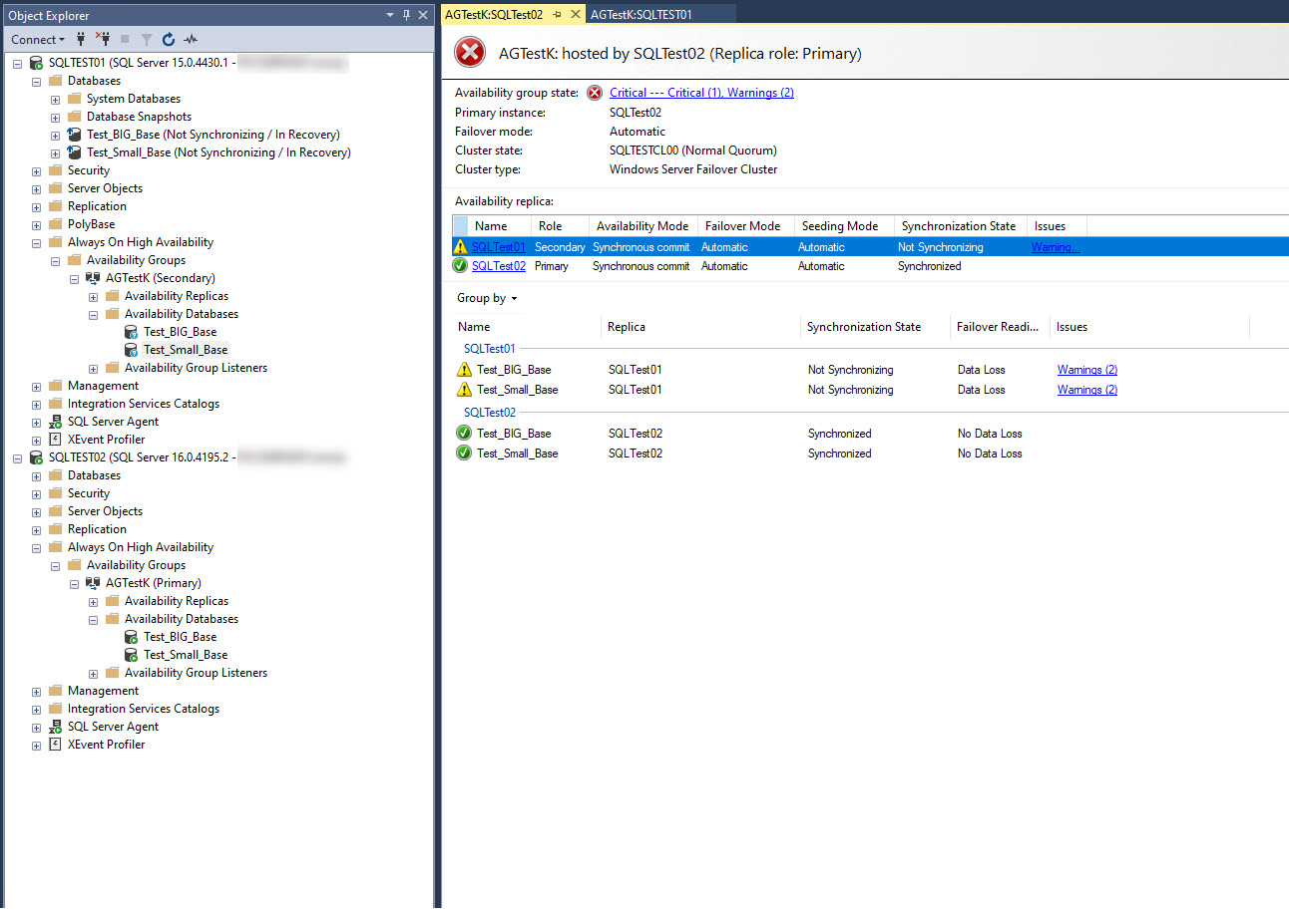Viewport: 1289px width, 910px height.
Task: Sort replicas by Synchronization State header
Action: [x=959, y=226]
